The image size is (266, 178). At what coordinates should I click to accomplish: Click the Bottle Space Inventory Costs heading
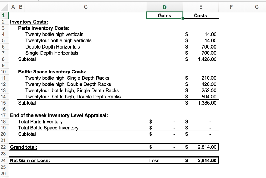tap(52, 72)
